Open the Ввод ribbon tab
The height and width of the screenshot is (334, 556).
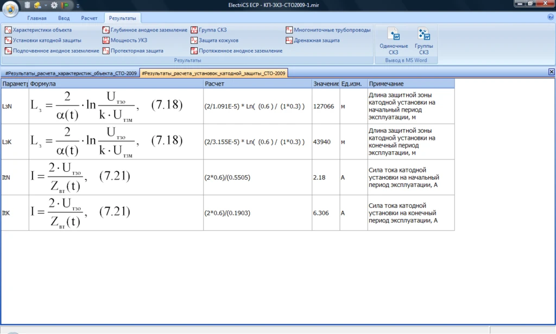coord(64,18)
